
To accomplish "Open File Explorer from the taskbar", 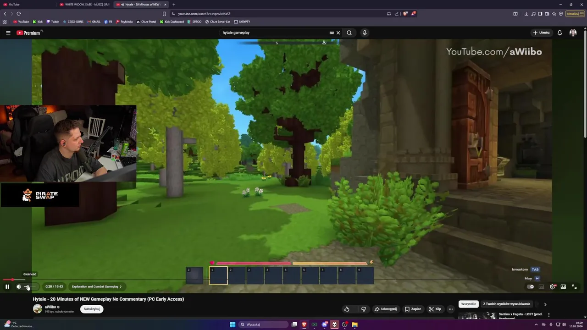I will (x=354, y=324).
